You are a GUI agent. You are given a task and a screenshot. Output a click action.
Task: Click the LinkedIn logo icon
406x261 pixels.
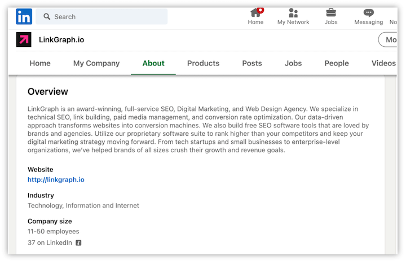(x=24, y=16)
